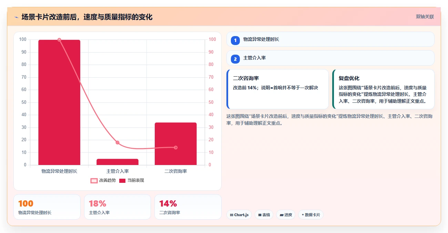Click the 二次咨询率 x-axis label
The width and height of the screenshot is (448, 233).
tap(176, 171)
